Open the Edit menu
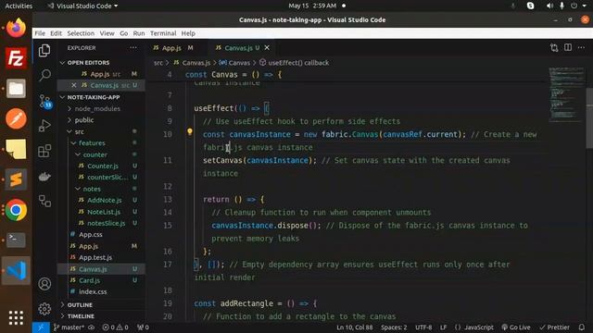 point(56,33)
